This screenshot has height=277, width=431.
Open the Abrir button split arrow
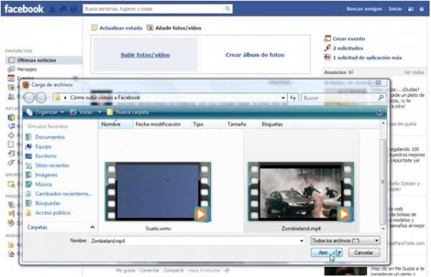[x=339, y=252]
